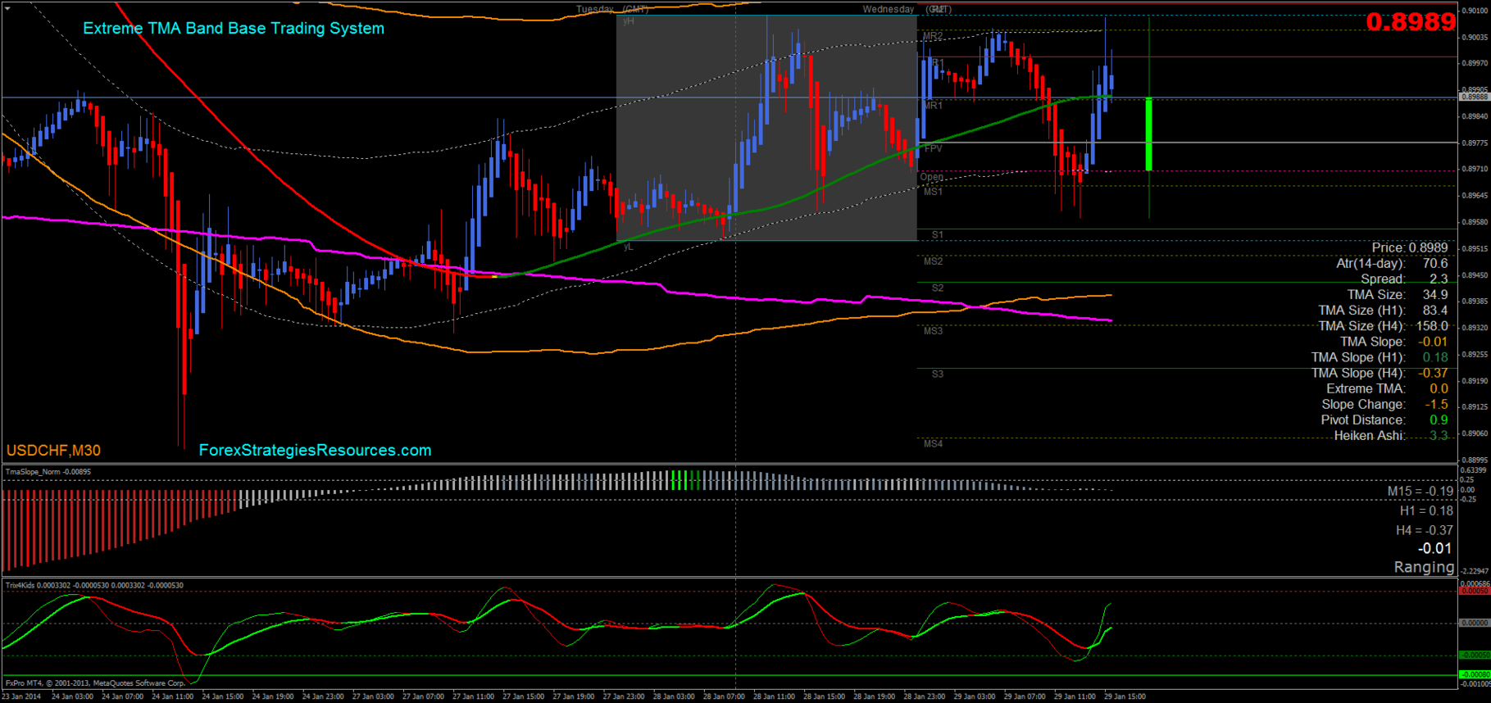Click the Spread value 2.3
This screenshot has width=1491, height=703.
(1439, 279)
